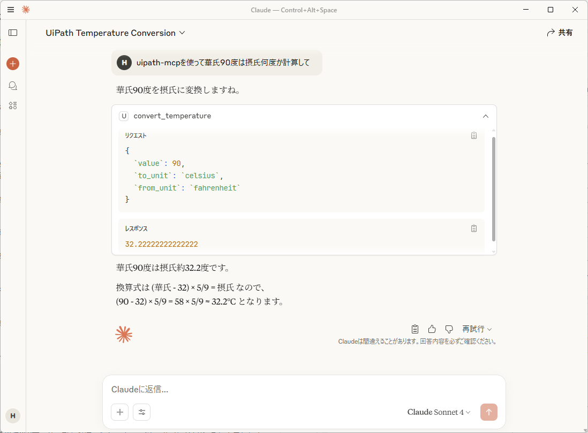Screen dimensions: 588x433
Task: Click the レスポンス section label
Action: tap(136, 229)
